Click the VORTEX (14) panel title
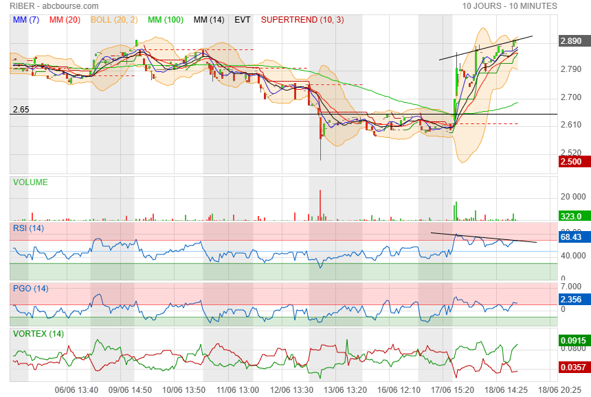Viewport: 591px width, 397px height. tap(38, 334)
